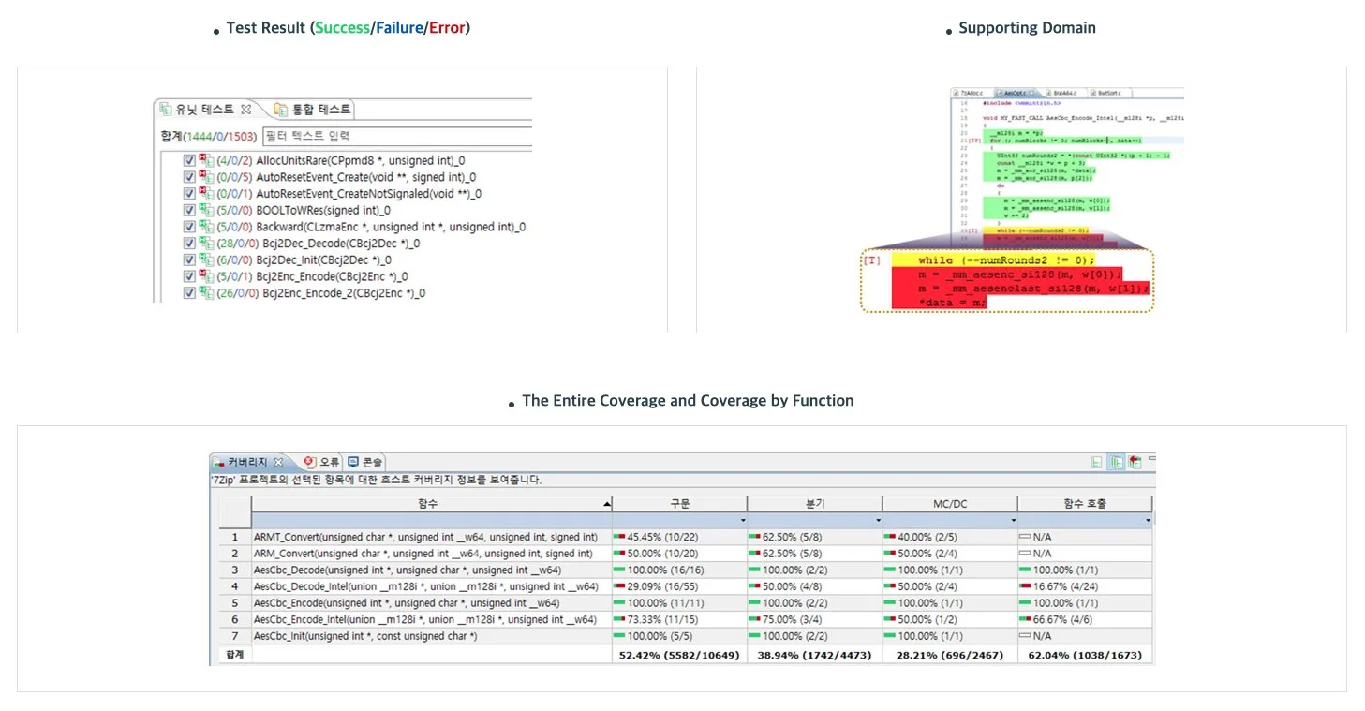
Task: Uncheck the AutoResetEvent_Create(void **, signed int) checkbox
Action: (189, 177)
